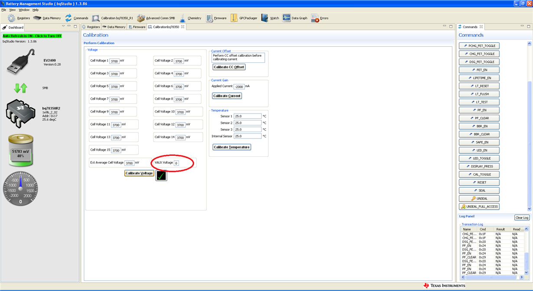Send SEAL command
Image resolution: width=533 pixels, height=291 pixels.
point(479,191)
